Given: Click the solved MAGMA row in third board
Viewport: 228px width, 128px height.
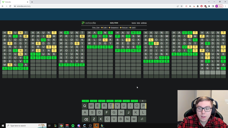Looking at the screenshot, I should tap(72, 65).
